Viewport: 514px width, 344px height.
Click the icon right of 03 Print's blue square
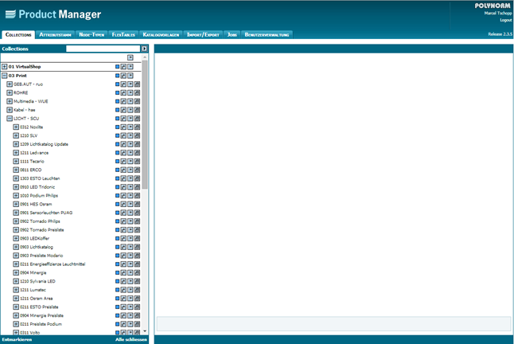tap(124, 76)
